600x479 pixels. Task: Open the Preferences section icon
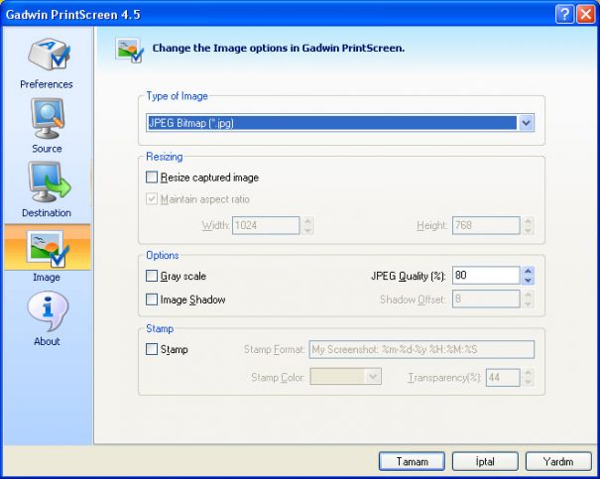49,55
